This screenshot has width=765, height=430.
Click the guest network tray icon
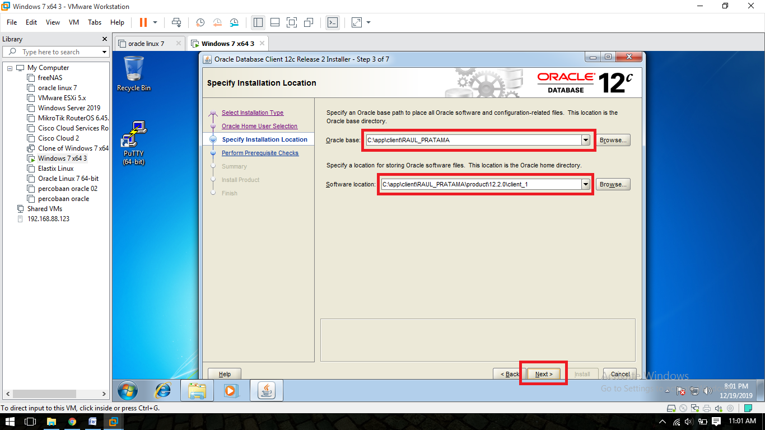[694, 391]
